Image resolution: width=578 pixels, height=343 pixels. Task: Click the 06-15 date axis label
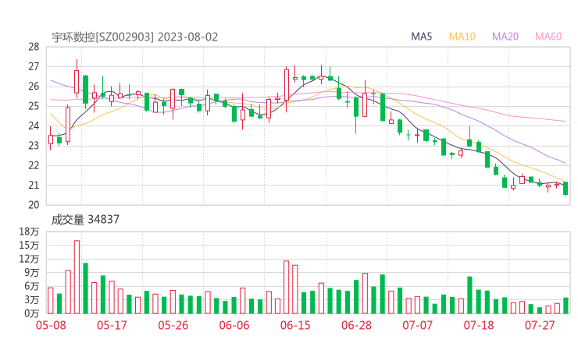click(295, 325)
